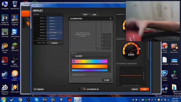This screenshot has height=102, width=181.
Task: Select the orange-yellow ColorShift preset
Action: point(90,66)
